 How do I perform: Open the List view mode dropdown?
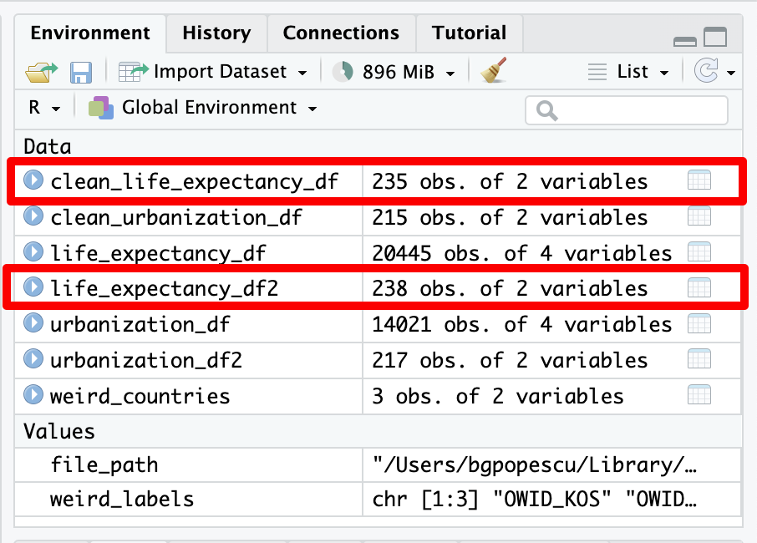click(629, 72)
